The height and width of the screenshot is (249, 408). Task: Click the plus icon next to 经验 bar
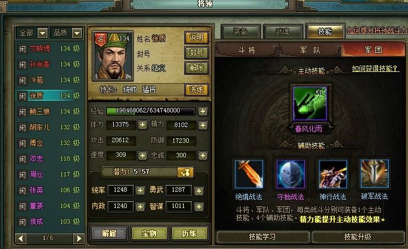point(203,111)
